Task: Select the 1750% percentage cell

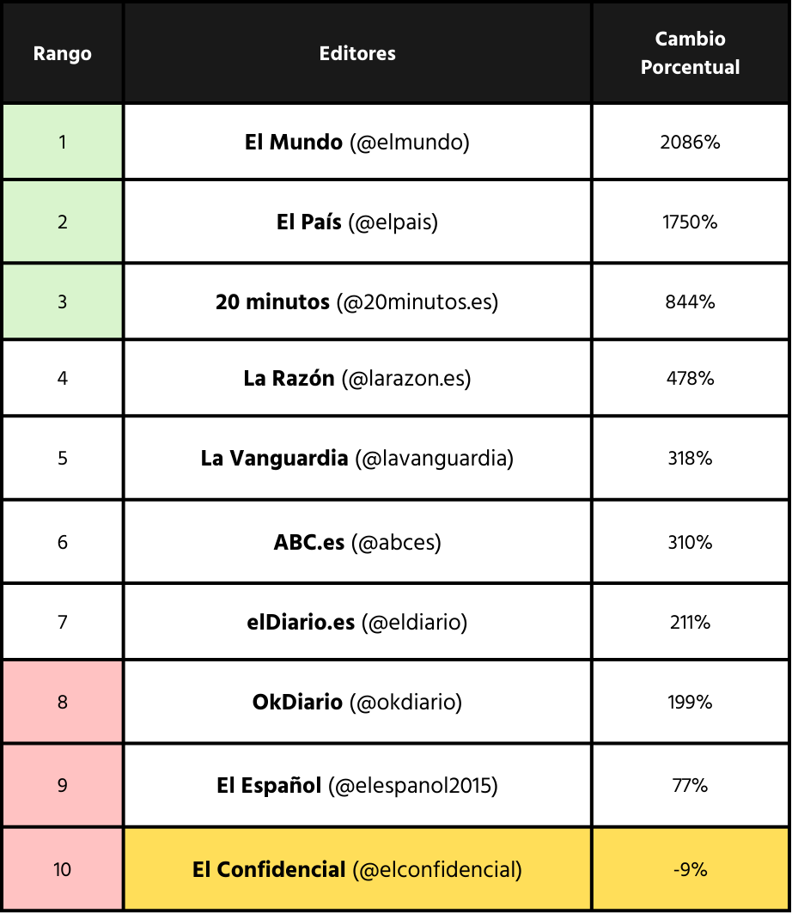Action: coord(690,222)
